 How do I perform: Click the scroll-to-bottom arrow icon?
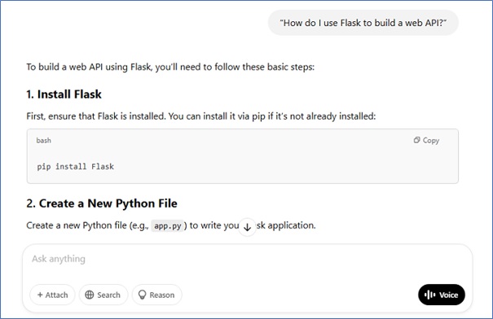(247, 227)
